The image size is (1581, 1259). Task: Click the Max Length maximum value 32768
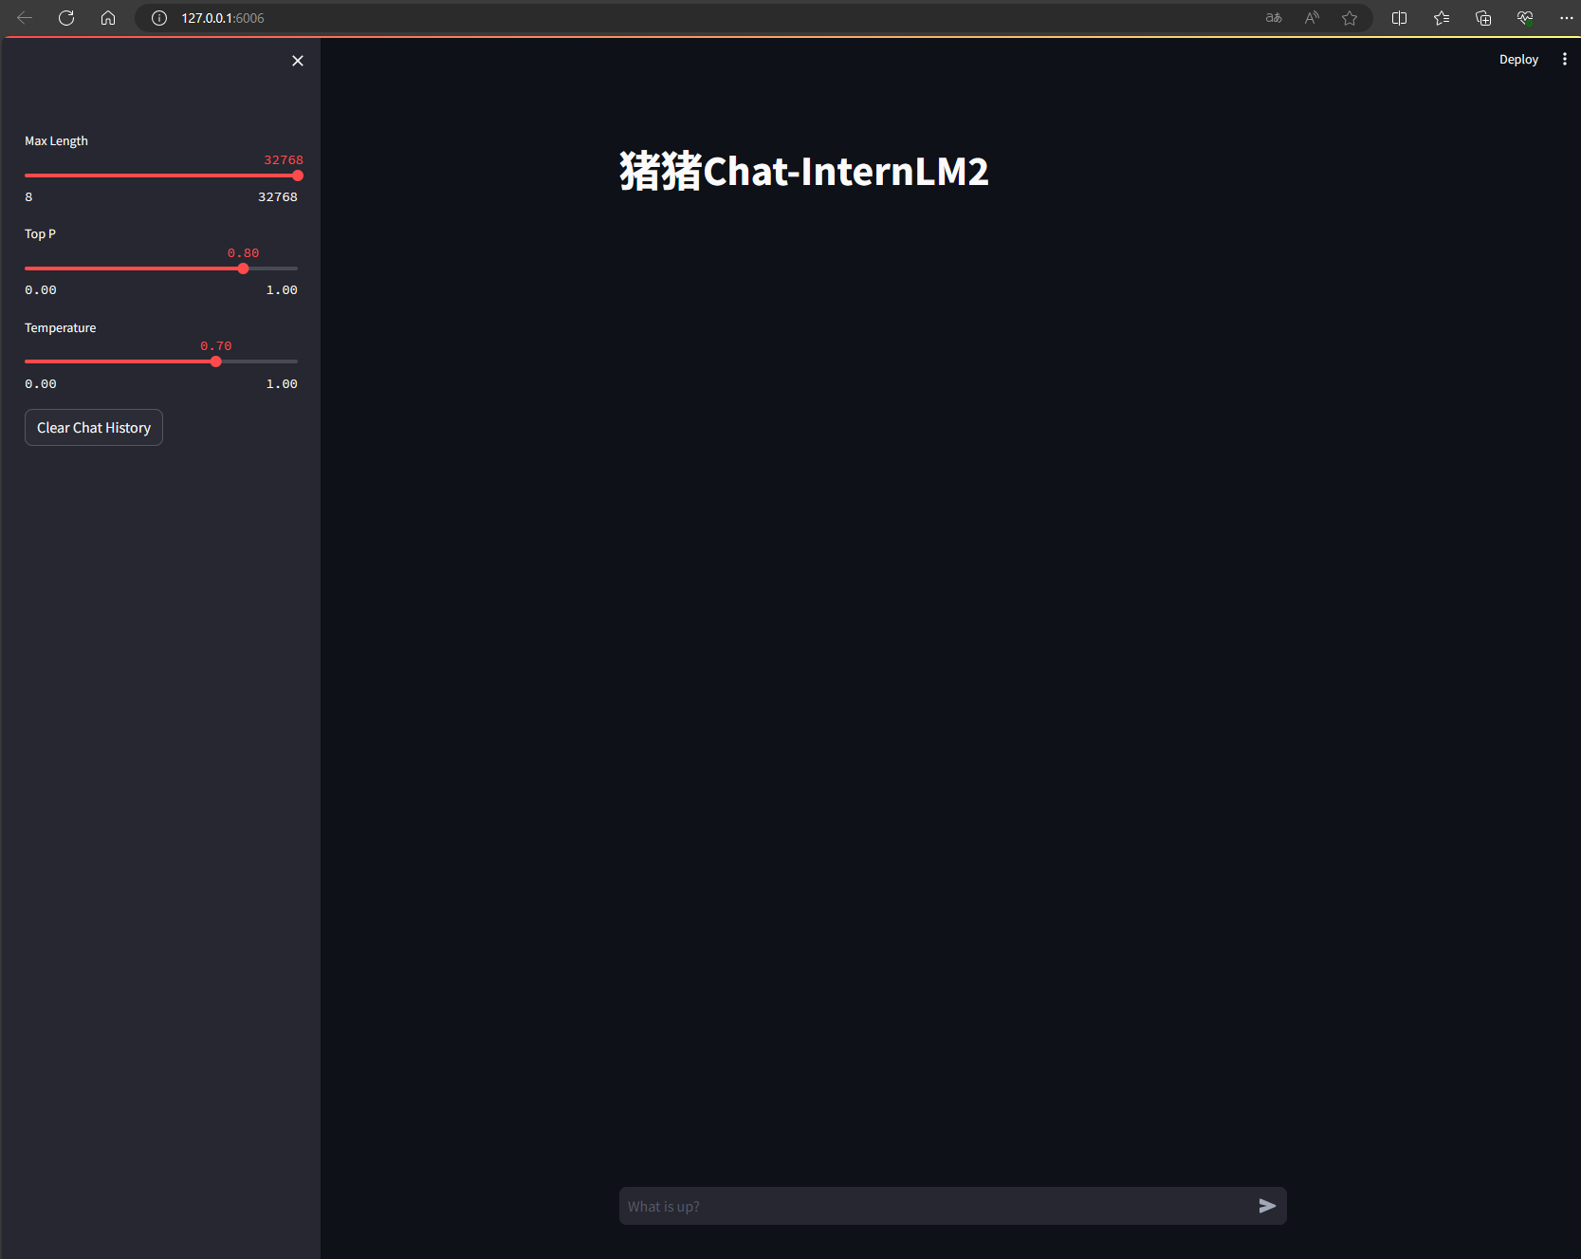point(278,197)
